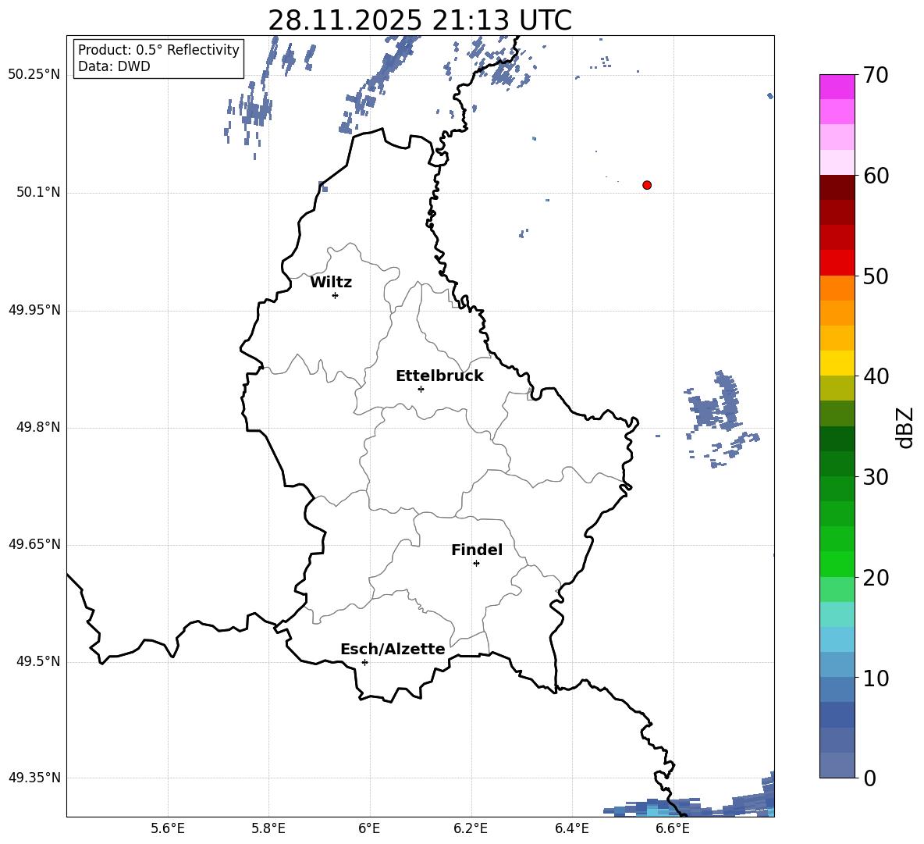The height and width of the screenshot is (844, 924).
Task: Click the 50.25°N latitude label
Action: 34,75
